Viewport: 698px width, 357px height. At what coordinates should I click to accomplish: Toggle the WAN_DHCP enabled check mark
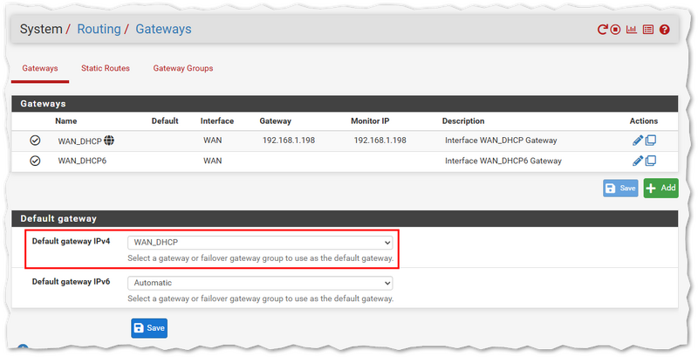tap(35, 140)
